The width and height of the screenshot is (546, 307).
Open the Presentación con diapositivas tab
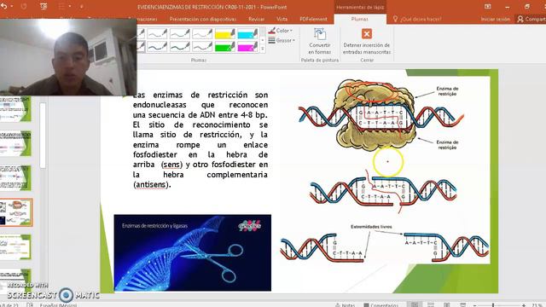(203, 19)
